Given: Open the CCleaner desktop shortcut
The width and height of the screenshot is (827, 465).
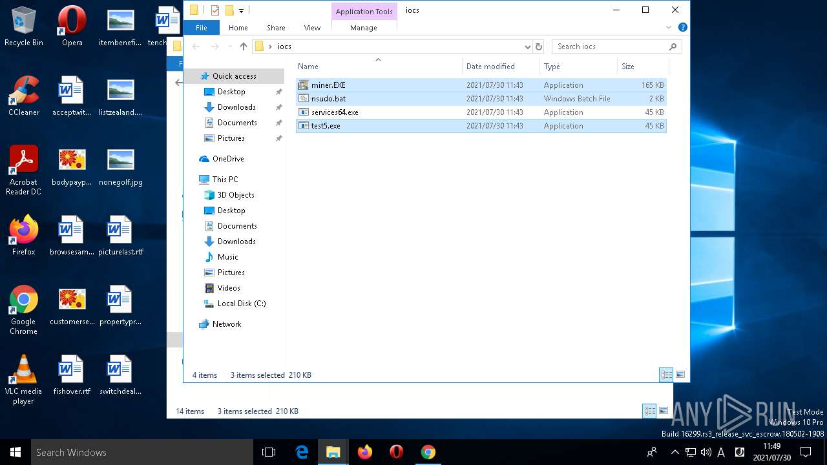Looking at the screenshot, I should tap(24, 96).
